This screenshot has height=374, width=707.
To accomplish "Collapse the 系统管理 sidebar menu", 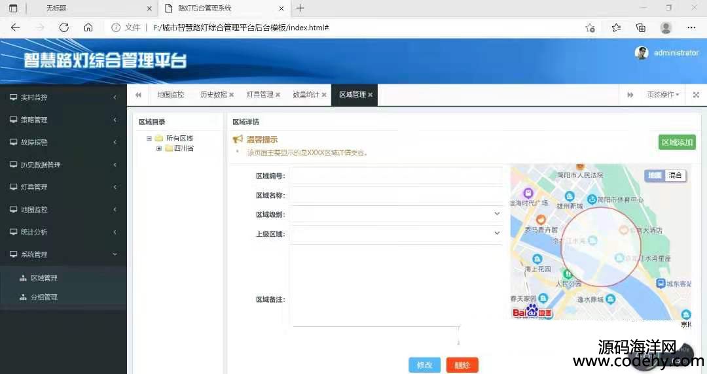I will pos(63,254).
